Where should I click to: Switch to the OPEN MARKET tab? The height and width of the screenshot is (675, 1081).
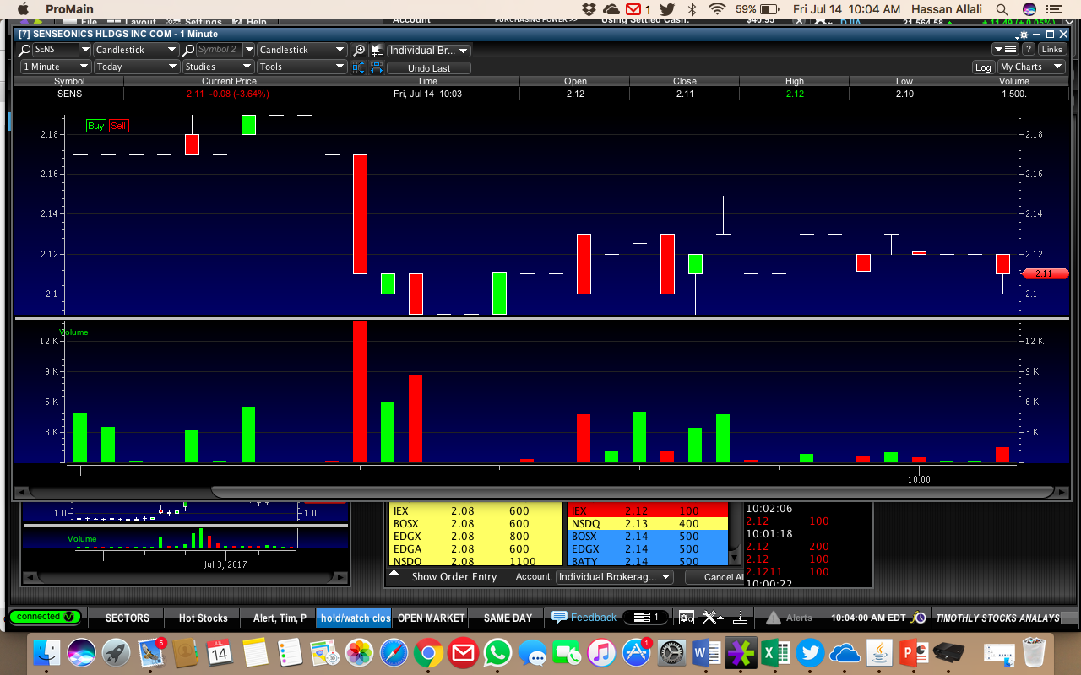[431, 618]
